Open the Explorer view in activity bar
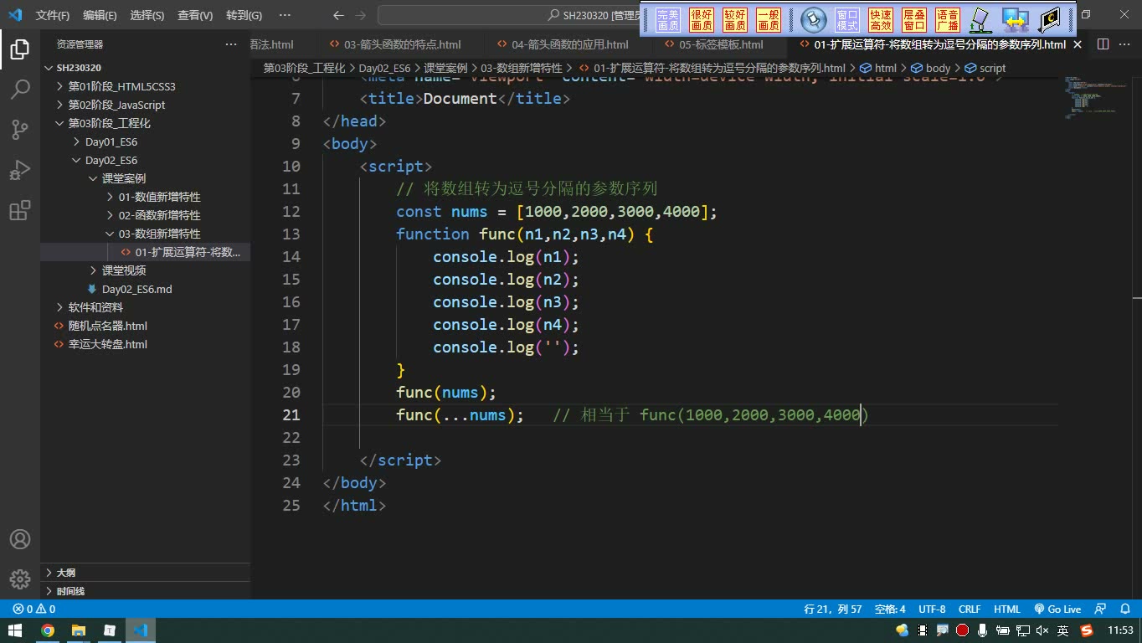 20,49
